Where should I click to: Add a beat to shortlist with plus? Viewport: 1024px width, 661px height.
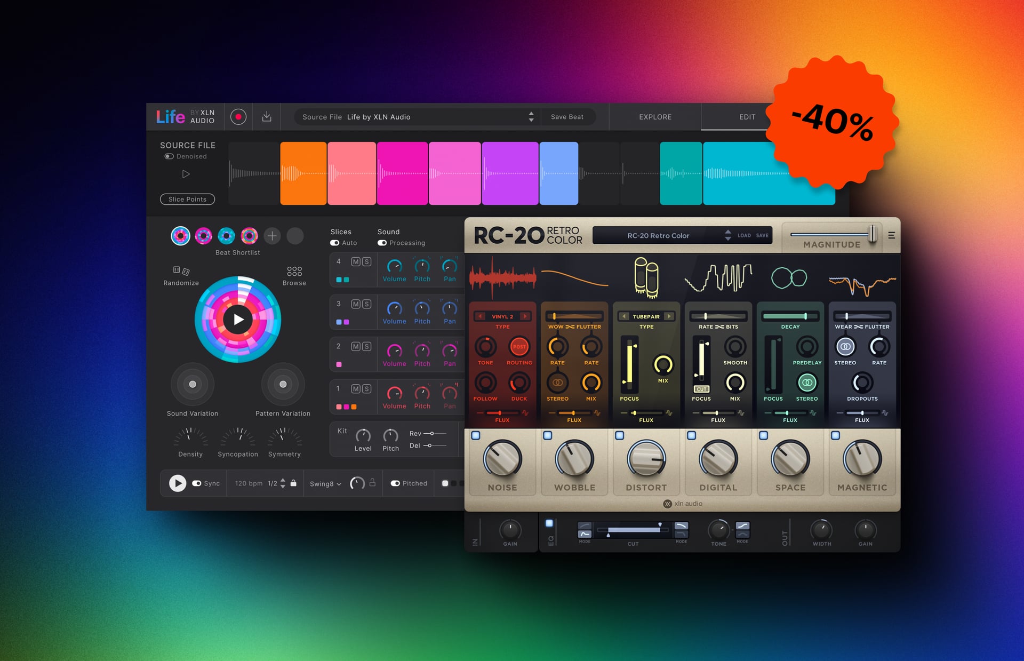(272, 236)
